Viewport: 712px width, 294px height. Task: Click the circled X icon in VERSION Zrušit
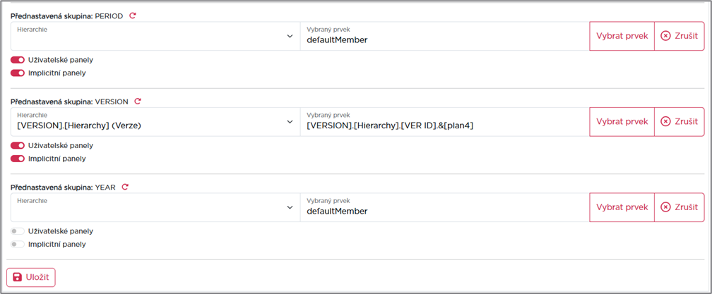pyautogui.click(x=665, y=122)
